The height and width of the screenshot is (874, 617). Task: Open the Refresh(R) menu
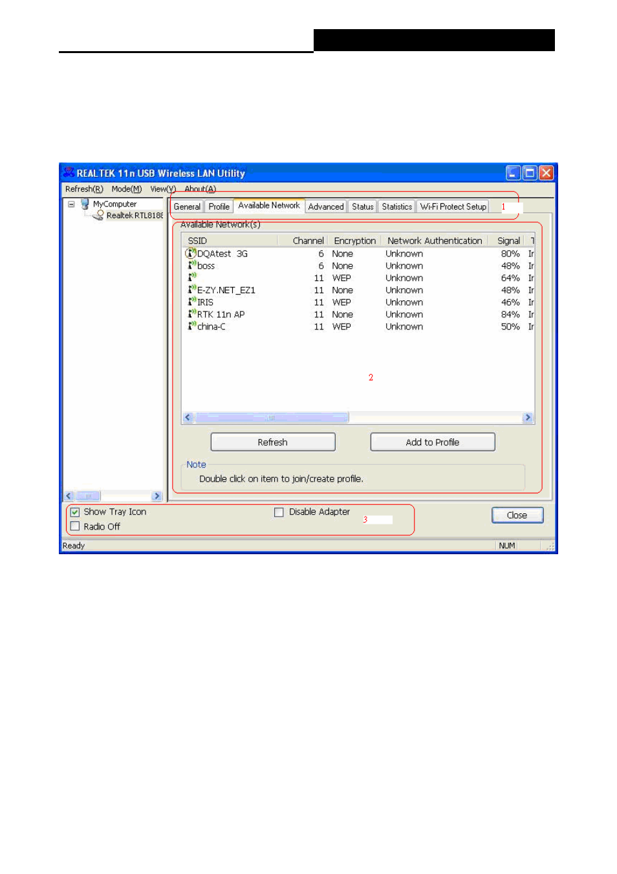[84, 189]
